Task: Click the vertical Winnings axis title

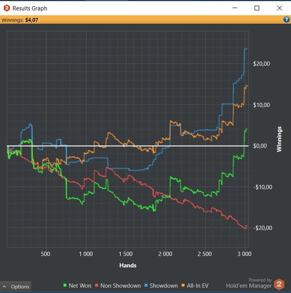Action: 279,139
